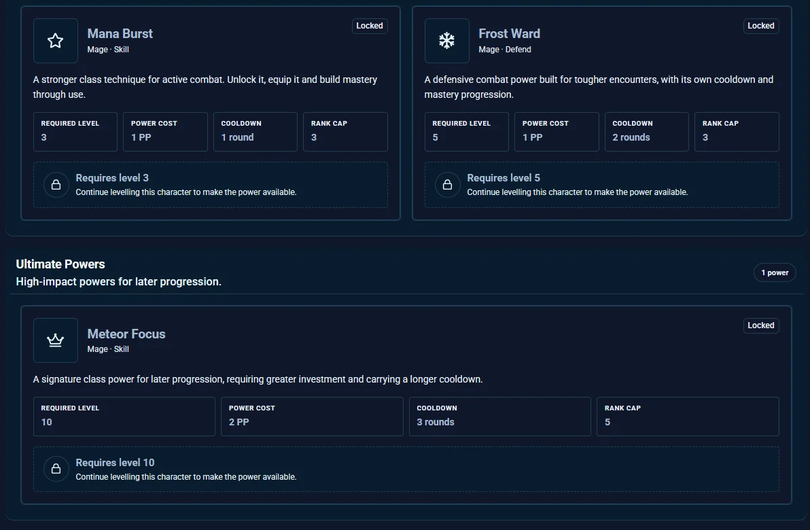This screenshot has height=530, width=810.
Task: Click the padlock icon beside Requires level 5
Action: pos(447,184)
